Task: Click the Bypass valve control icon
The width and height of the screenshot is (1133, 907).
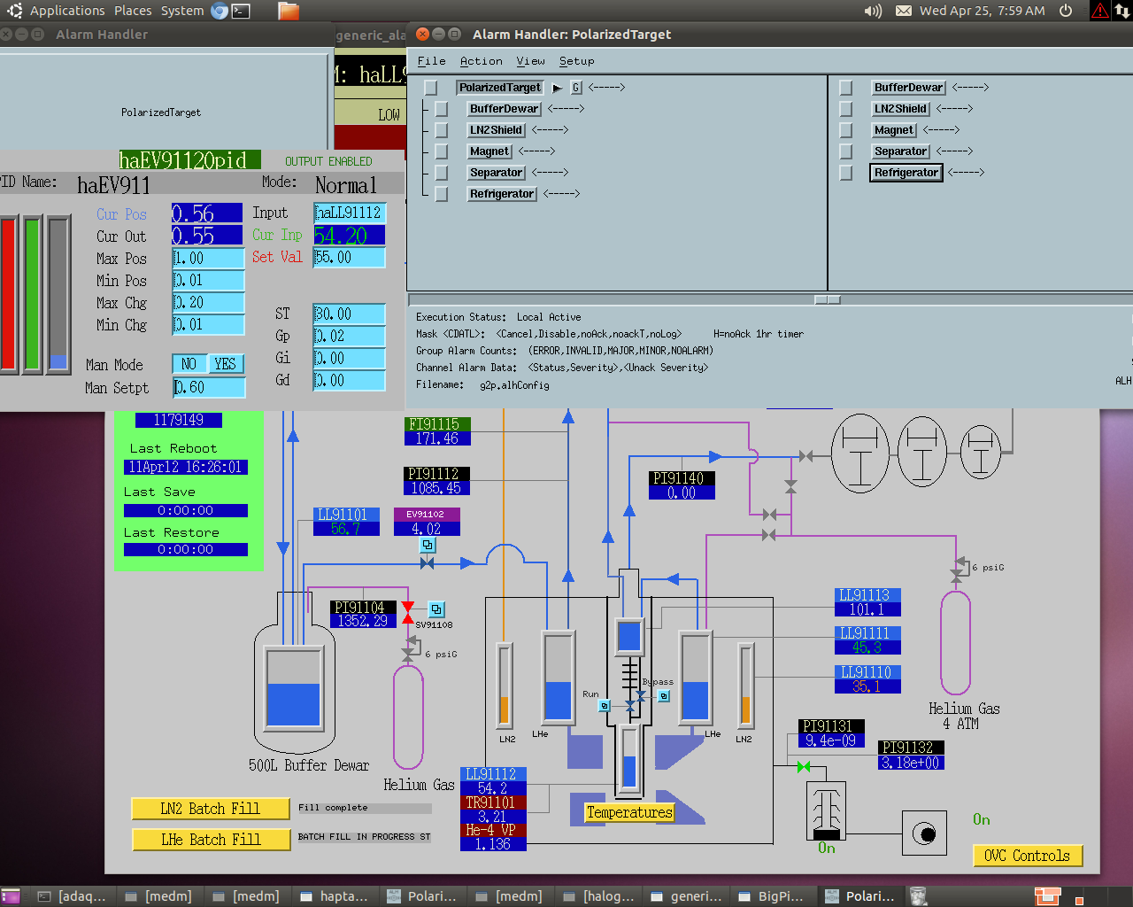Action: (x=664, y=696)
